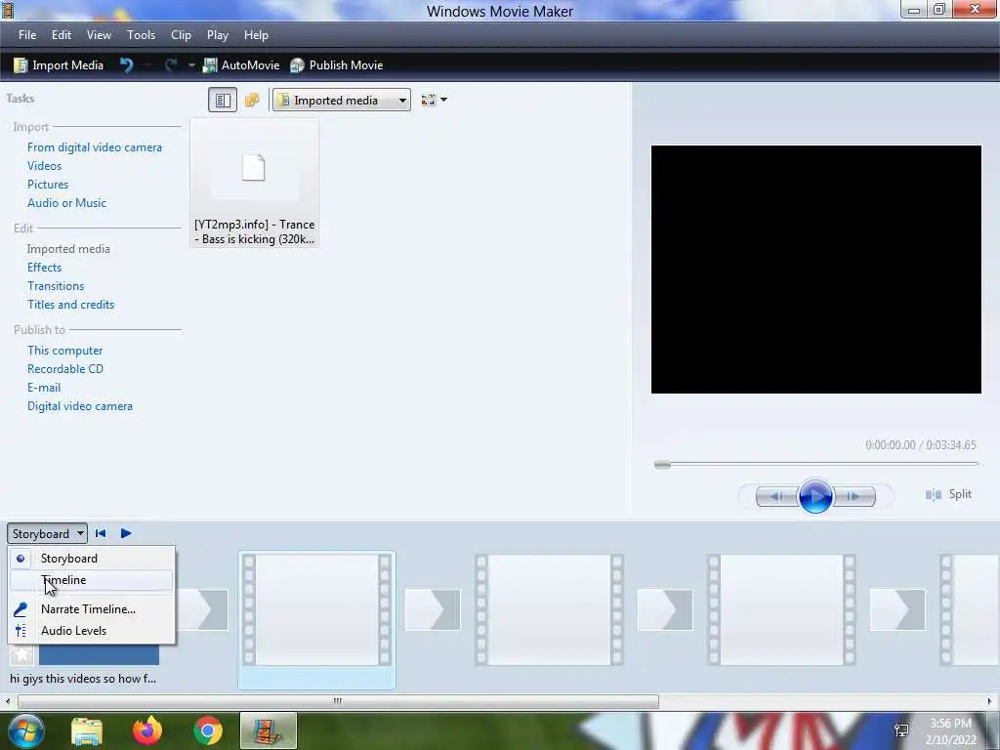The height and width of the screenshot is (750, 1000).
Task: Switch to Timeline in the dropdown menu
Action: tap(91, 580)
